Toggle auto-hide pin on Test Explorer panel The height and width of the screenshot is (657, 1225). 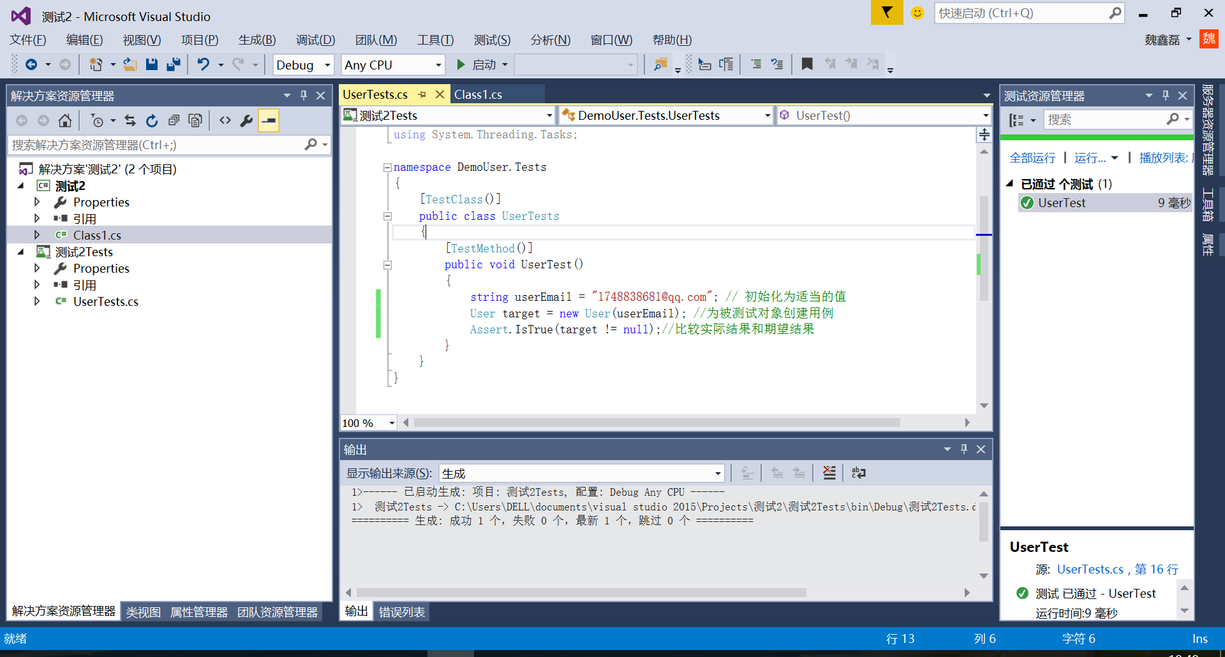point(1166,96)
